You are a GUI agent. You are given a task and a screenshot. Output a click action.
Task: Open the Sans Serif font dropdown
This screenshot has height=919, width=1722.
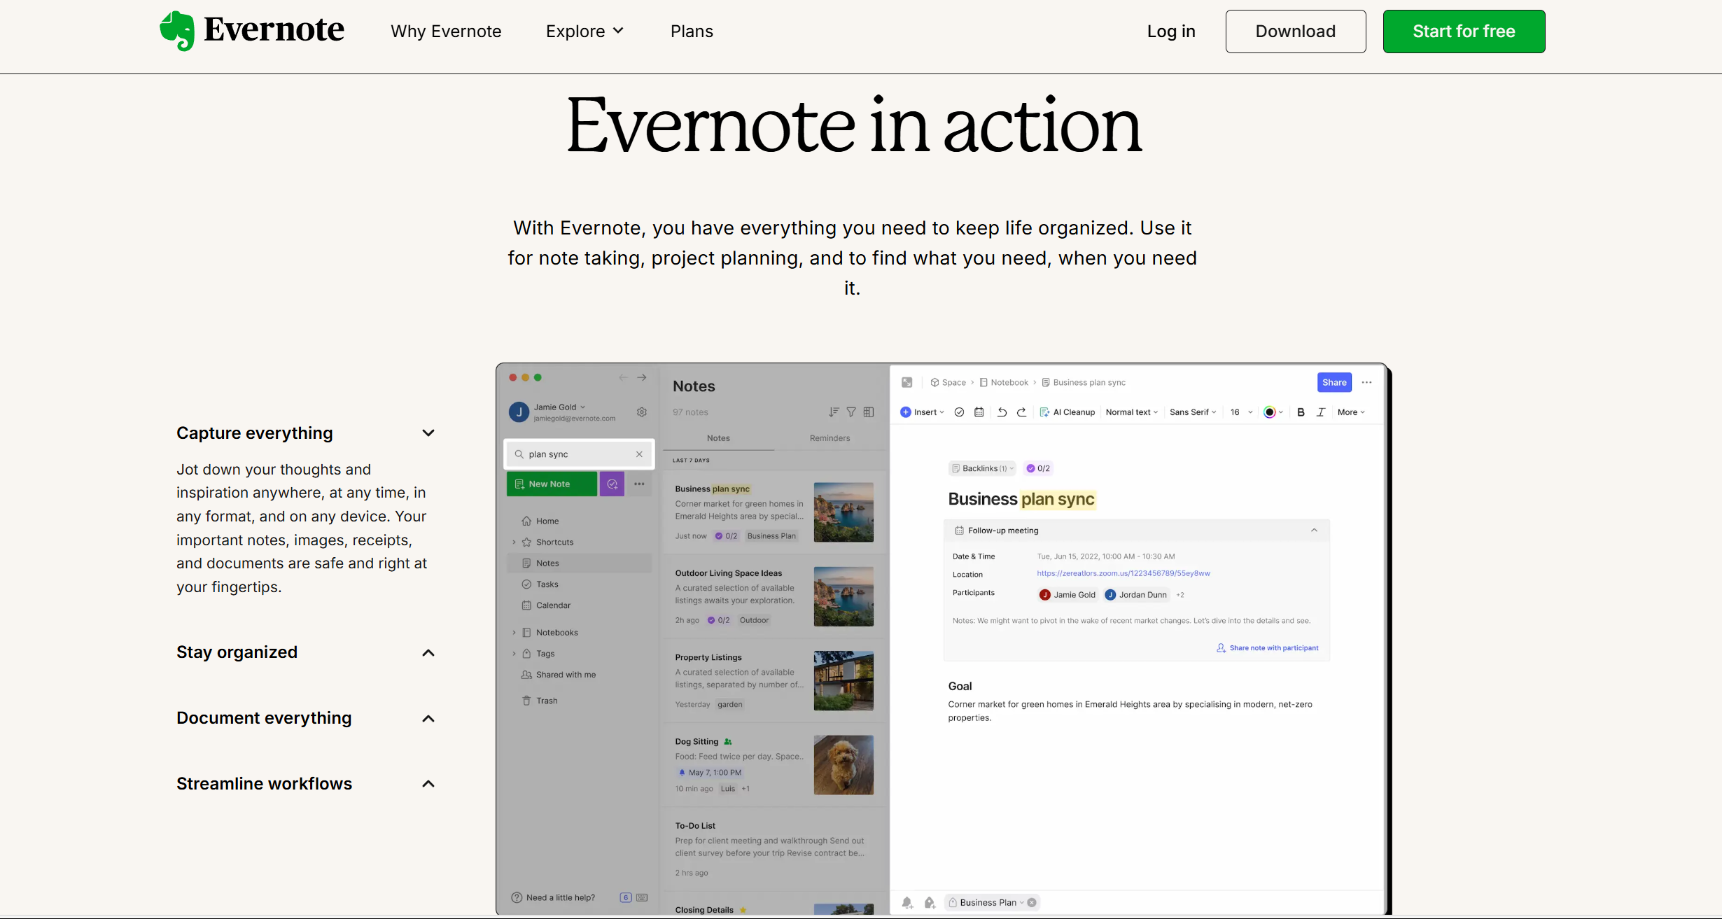coord(1193,412)
